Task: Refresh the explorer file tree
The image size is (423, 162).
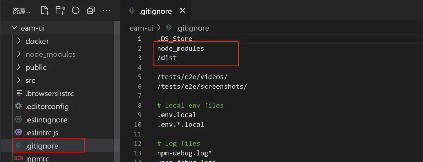Action: [x=75, y=11]
